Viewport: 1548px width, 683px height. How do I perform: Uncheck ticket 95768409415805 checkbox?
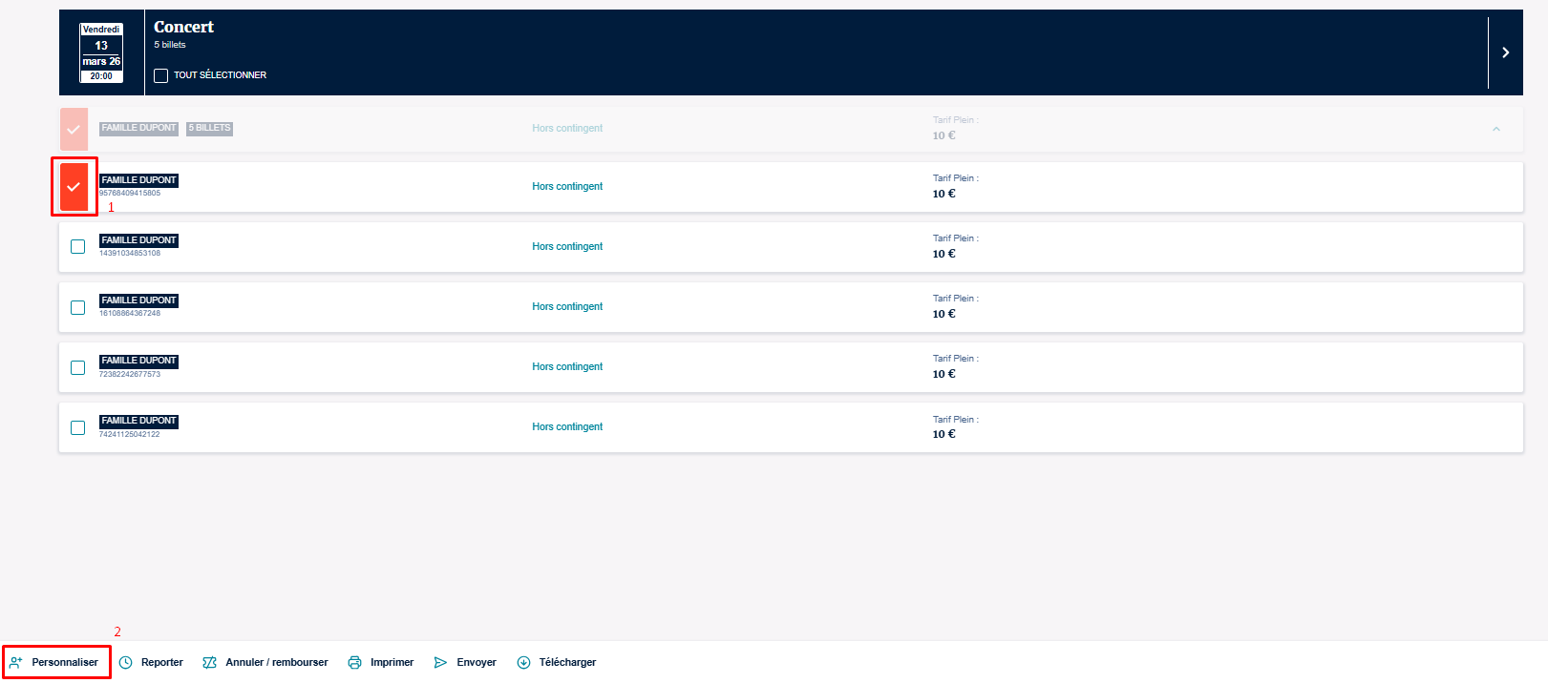click(x=74, y=187)
